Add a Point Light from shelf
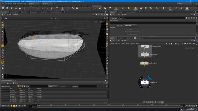The image size is (198, 111). [x=100, y=9]
